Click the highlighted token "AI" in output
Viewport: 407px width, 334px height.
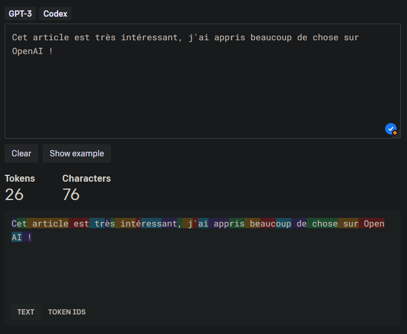[17, 237]
